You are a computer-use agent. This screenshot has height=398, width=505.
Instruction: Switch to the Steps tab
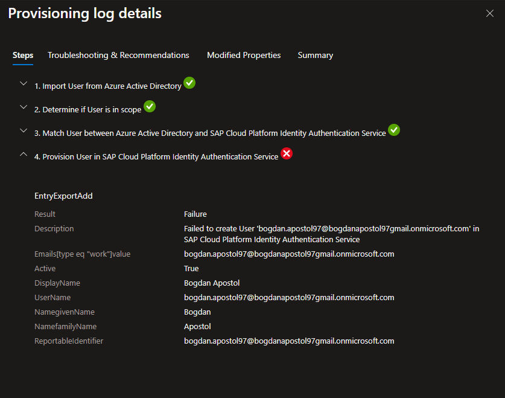pos(23,55)
